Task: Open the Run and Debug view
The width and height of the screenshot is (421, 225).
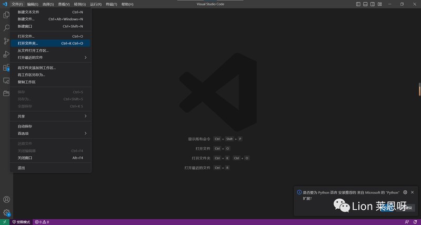Action: point(6,54)
